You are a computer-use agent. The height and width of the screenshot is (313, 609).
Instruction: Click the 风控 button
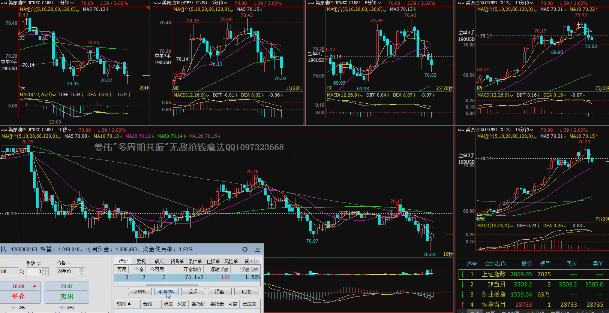tap(246, 292)
